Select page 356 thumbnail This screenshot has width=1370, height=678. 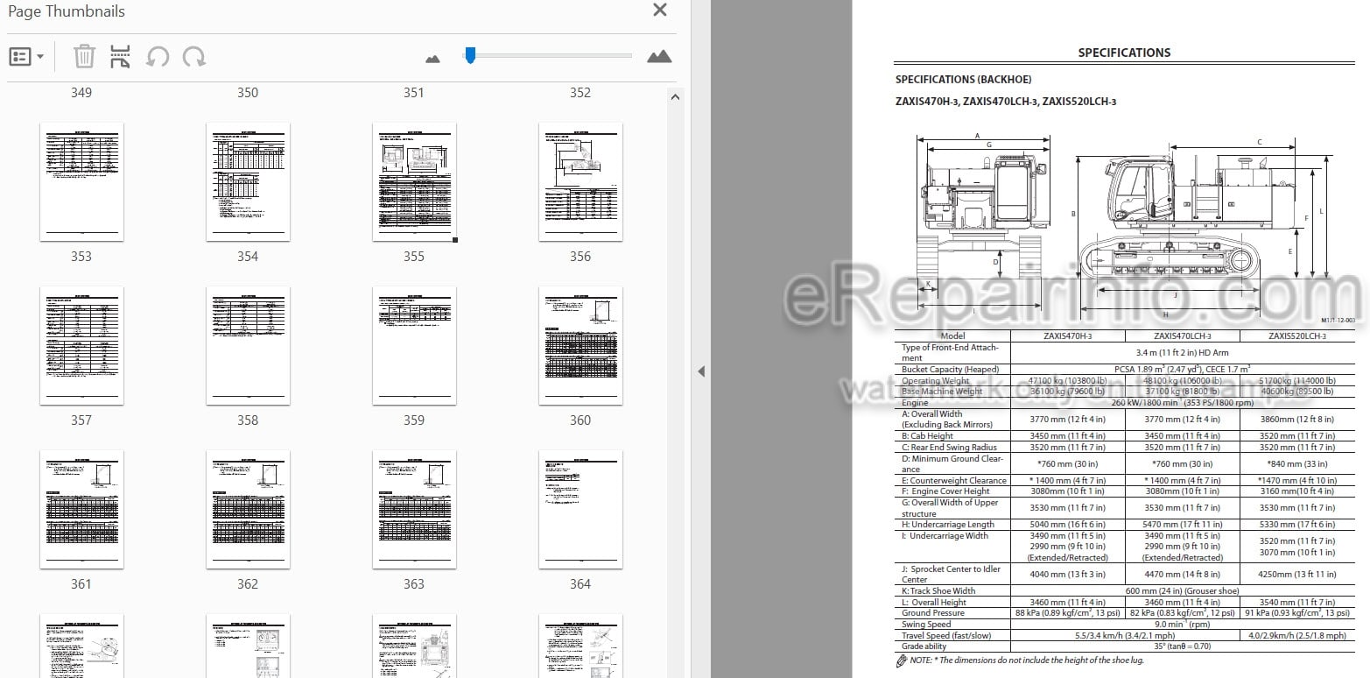(x=580, y=181)
